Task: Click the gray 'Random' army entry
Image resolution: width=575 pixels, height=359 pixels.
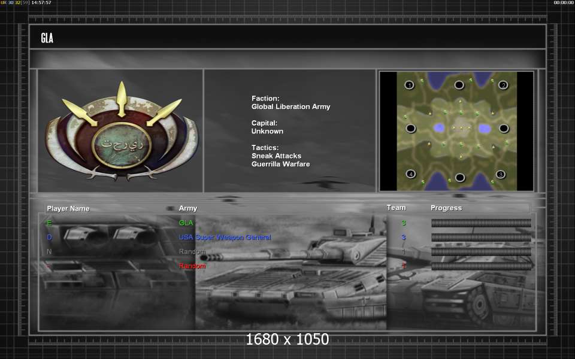Action: (192, 252)
